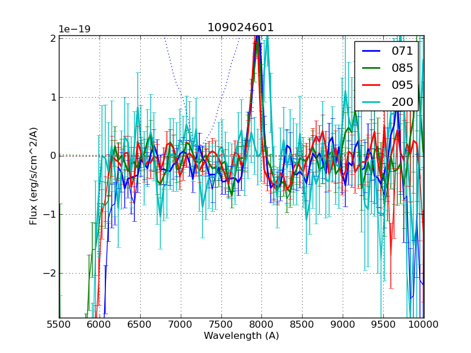Click the 6500 x-axis tick label
471x353 pixels.
pos(140,324)
